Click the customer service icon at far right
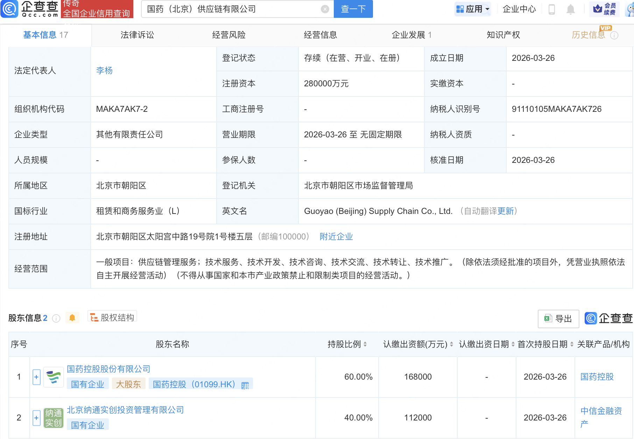Screen dimensions: 634x439 tap(628, 9)
